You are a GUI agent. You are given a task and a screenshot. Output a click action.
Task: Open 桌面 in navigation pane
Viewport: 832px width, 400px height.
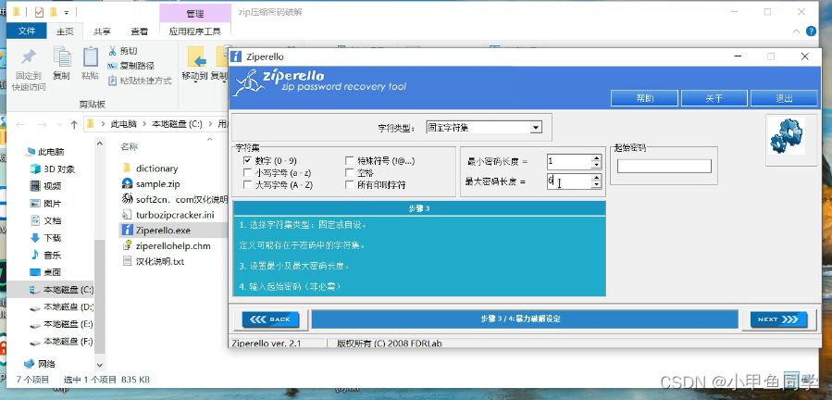point(52,272)
